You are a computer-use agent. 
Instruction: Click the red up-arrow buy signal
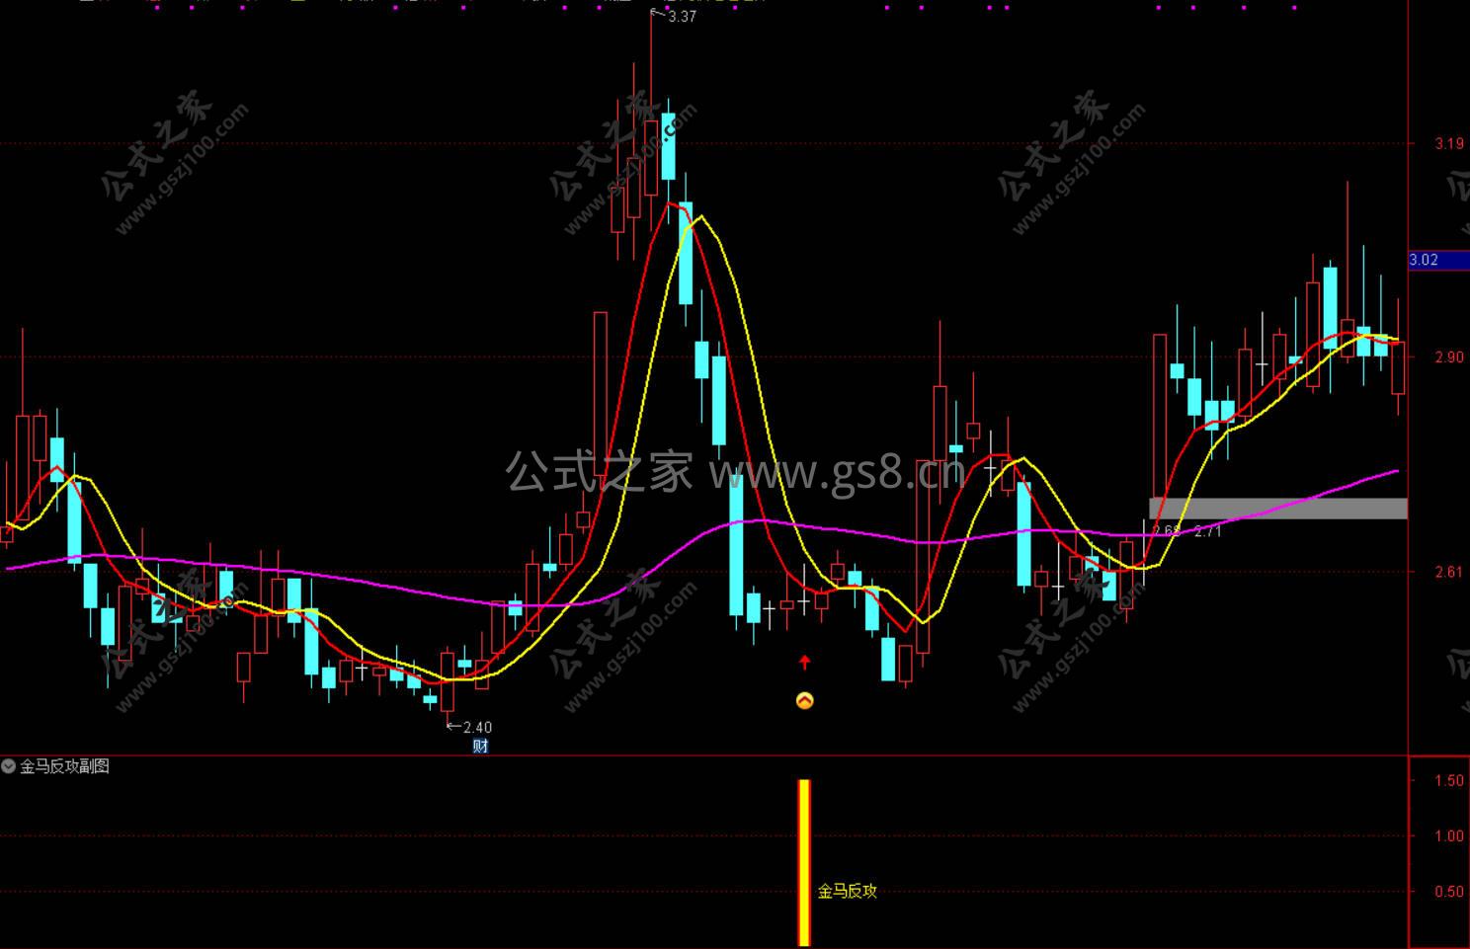pos(805,662)
